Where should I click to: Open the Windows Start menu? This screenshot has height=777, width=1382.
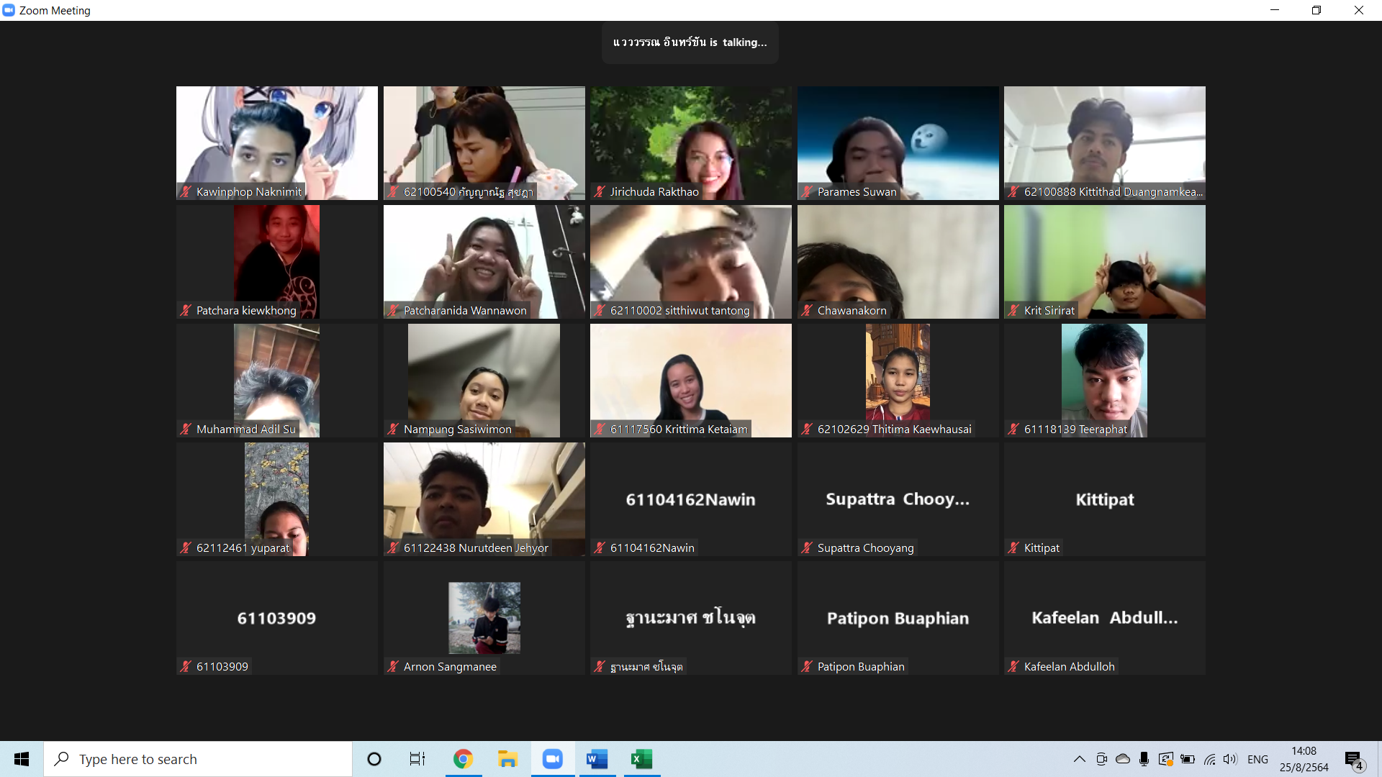pos(22,759)
